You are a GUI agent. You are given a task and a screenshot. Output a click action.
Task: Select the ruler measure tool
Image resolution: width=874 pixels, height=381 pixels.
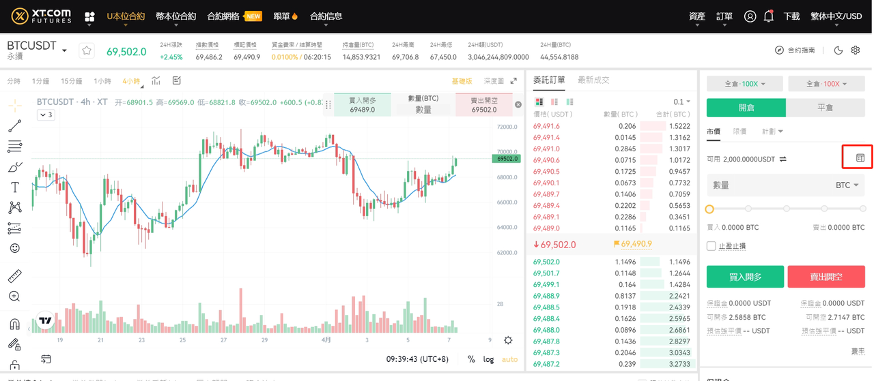[x=14, y=277]
